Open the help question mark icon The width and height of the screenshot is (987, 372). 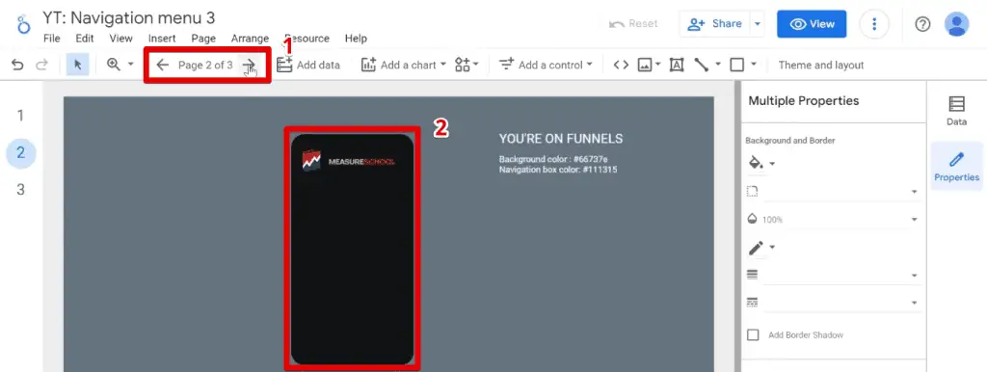click(x=922, y=24)
